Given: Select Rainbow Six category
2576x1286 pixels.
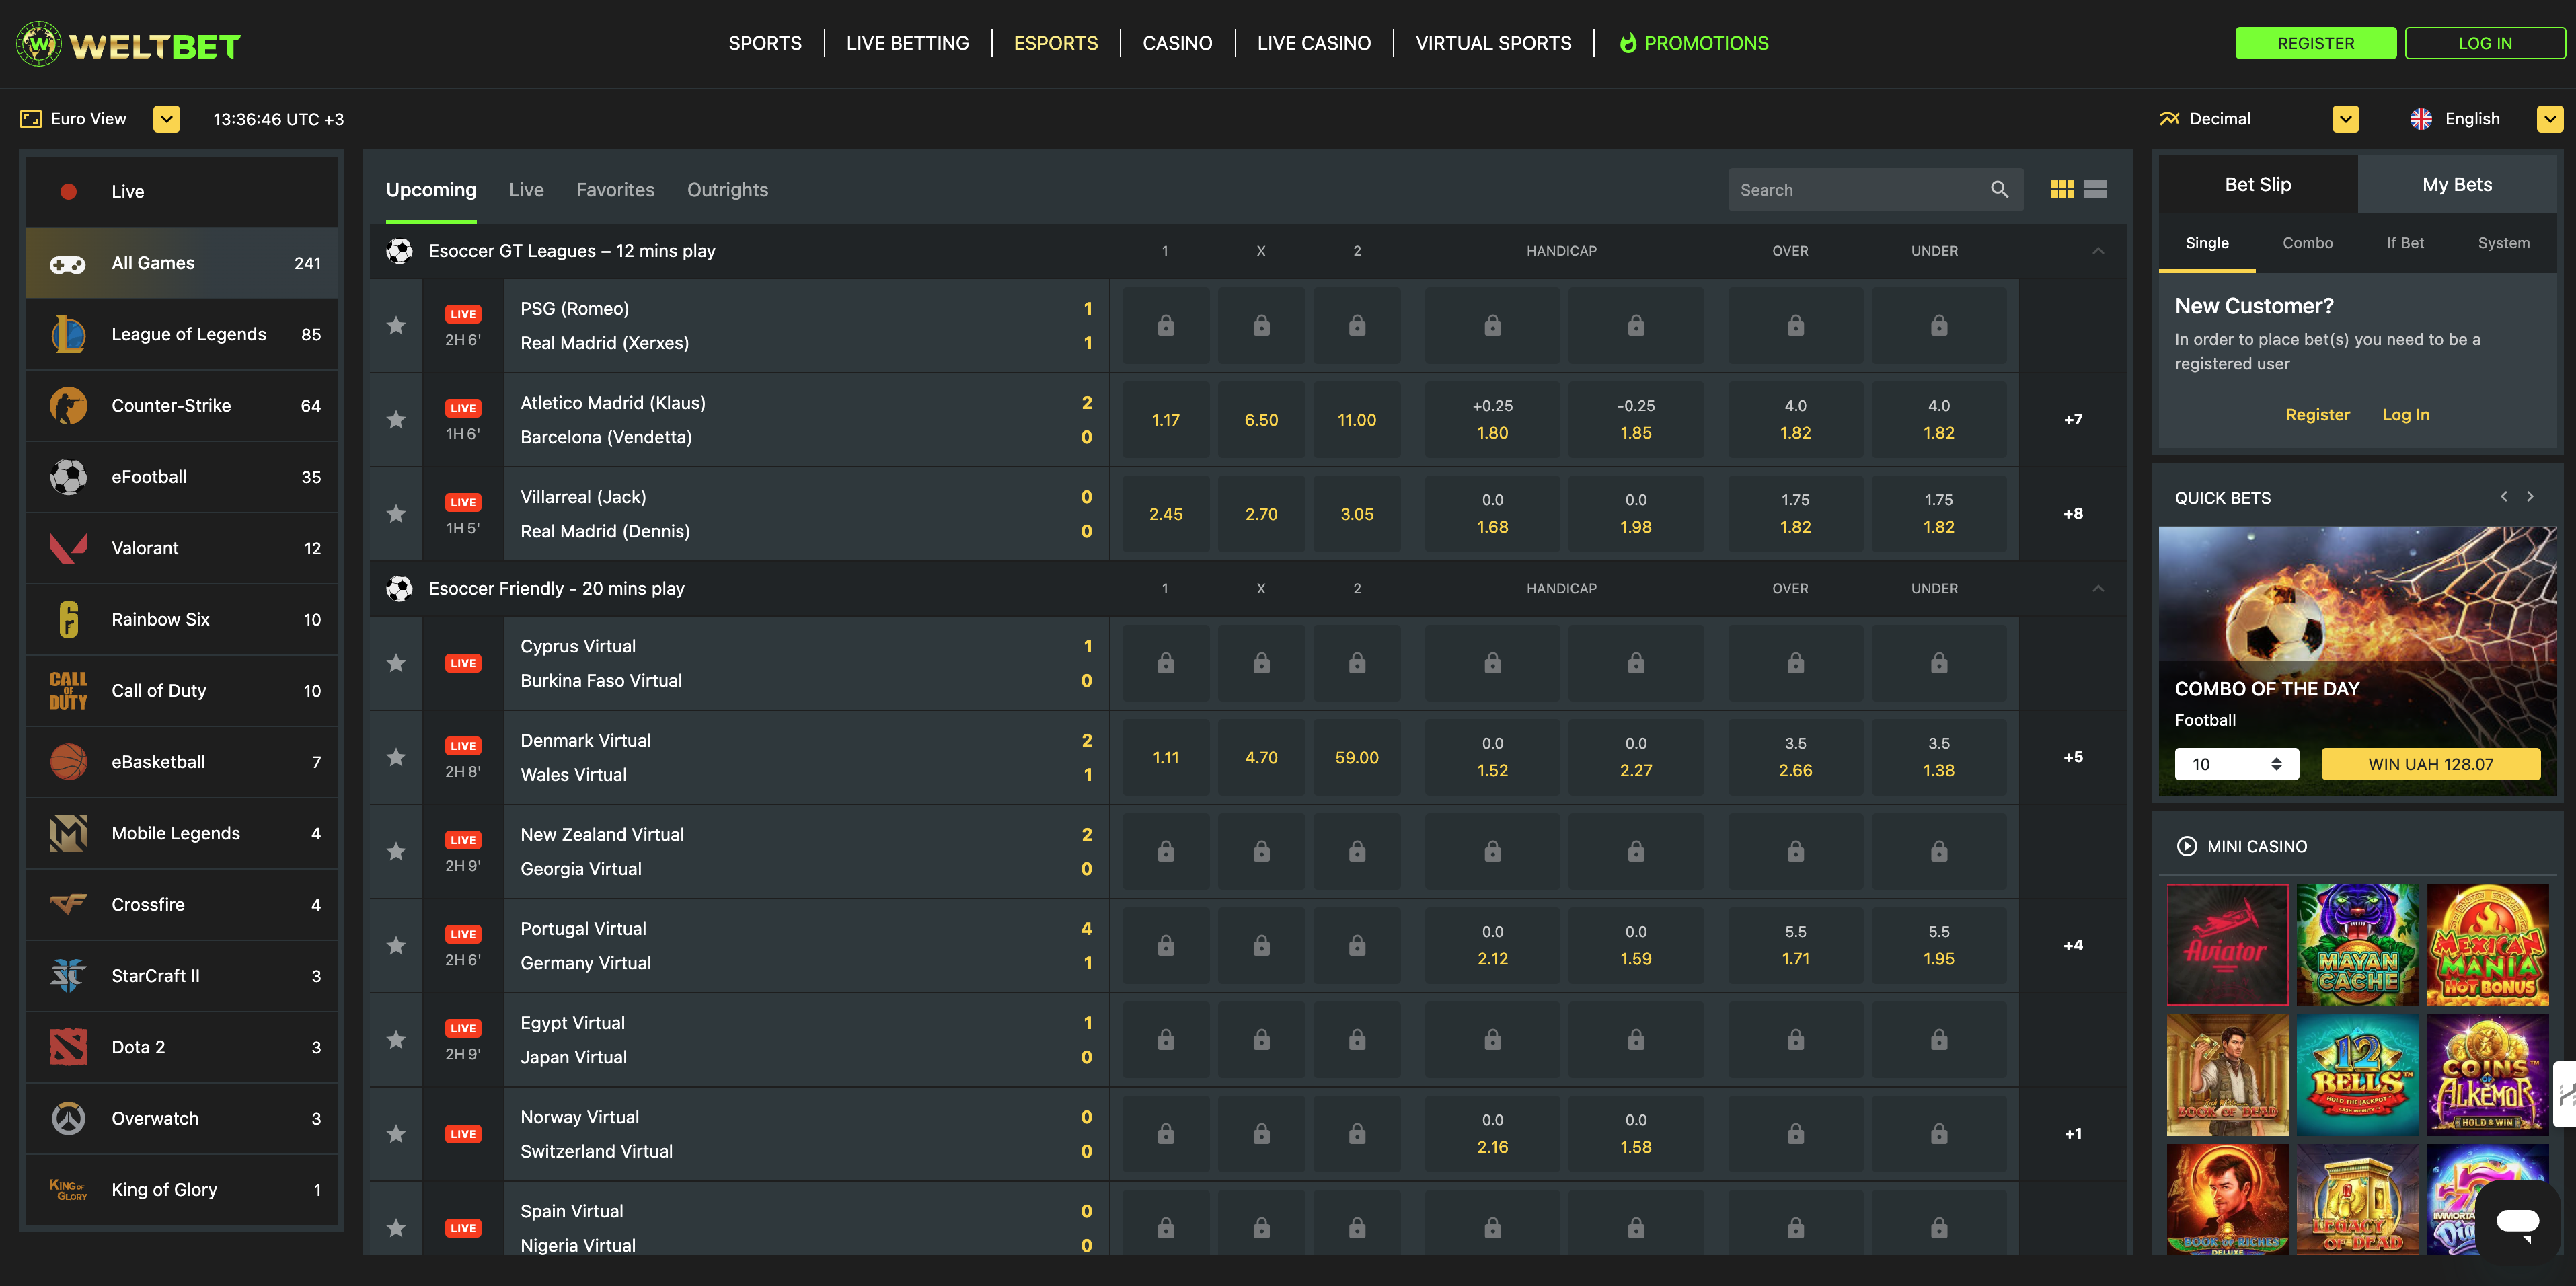Looking at the screenshot, I should [x=181, y=619].
